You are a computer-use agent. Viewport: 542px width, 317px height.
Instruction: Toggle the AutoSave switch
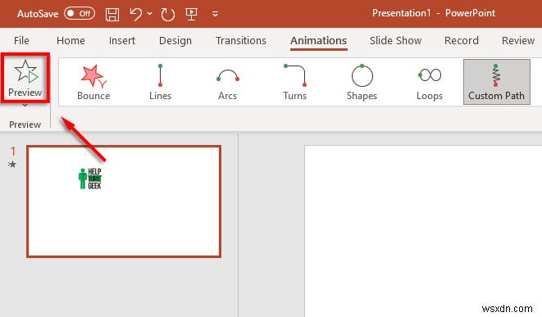point(80,13)
